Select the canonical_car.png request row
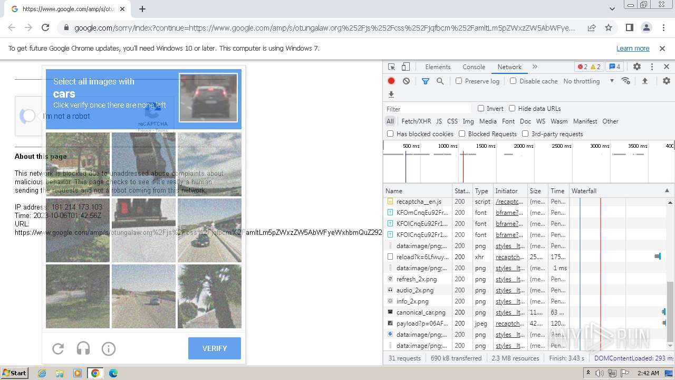 click(x=528, y=312)
